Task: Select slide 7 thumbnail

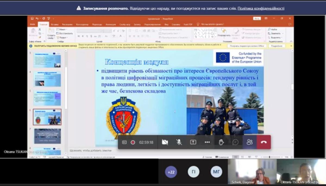Action: click(47, 136)
